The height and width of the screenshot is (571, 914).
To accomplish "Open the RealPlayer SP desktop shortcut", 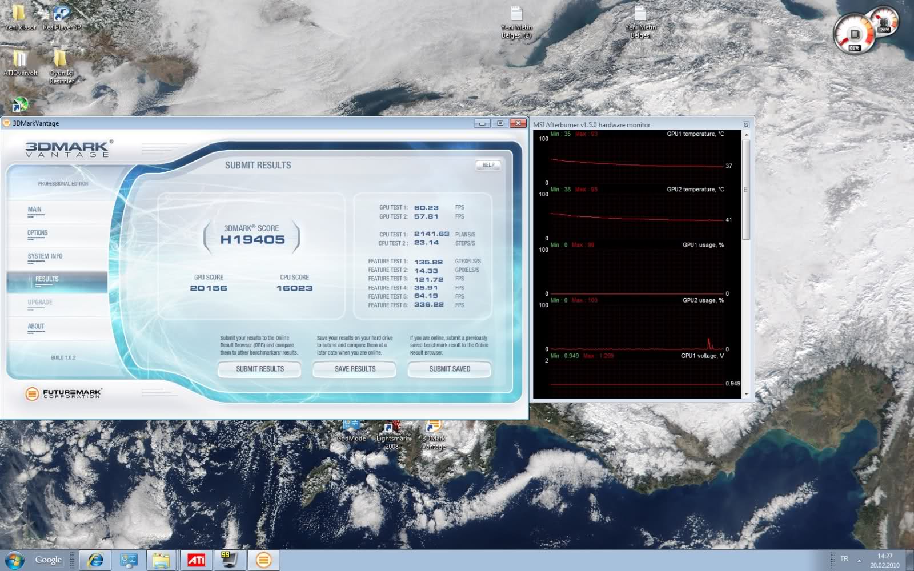I will click(61, 17).
